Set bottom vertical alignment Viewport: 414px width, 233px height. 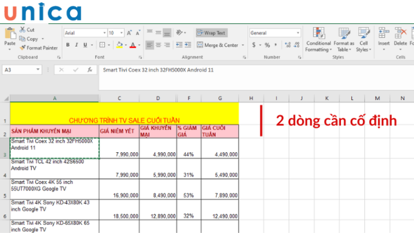pyautogui.click(x=167, y=33)
